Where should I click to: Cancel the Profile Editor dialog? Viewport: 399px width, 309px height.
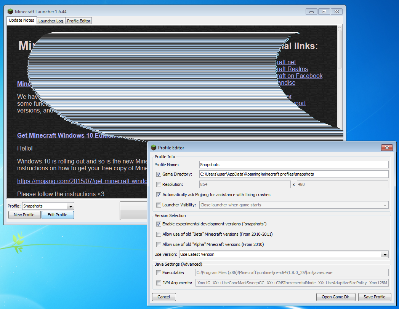(163, 297)
